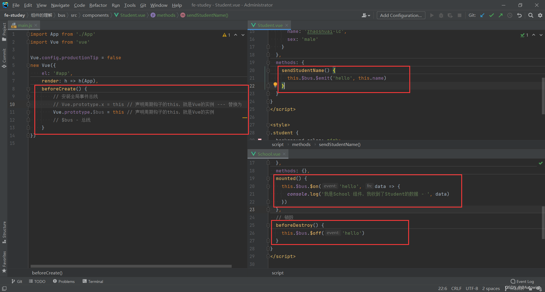Collapse the beforeCreate() block fold marker
Image resolution: width=545 pixels, height=292 pixels.
(28, 89)
